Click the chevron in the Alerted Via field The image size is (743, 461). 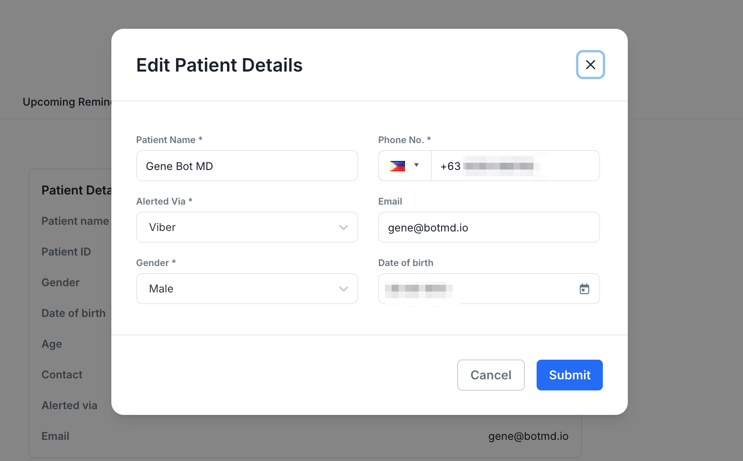(344, 228)
